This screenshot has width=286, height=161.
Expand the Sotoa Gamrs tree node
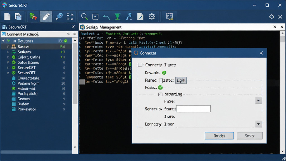pos(8,62)
